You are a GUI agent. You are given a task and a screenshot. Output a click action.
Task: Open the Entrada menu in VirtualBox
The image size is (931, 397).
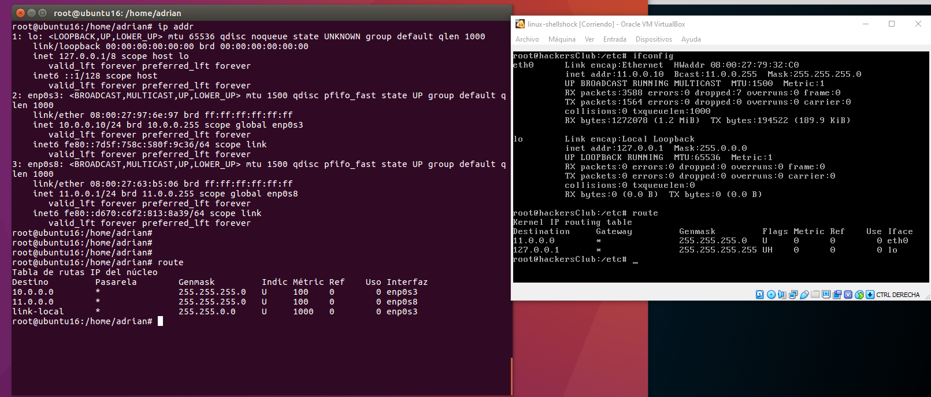[x=614, y=39]
